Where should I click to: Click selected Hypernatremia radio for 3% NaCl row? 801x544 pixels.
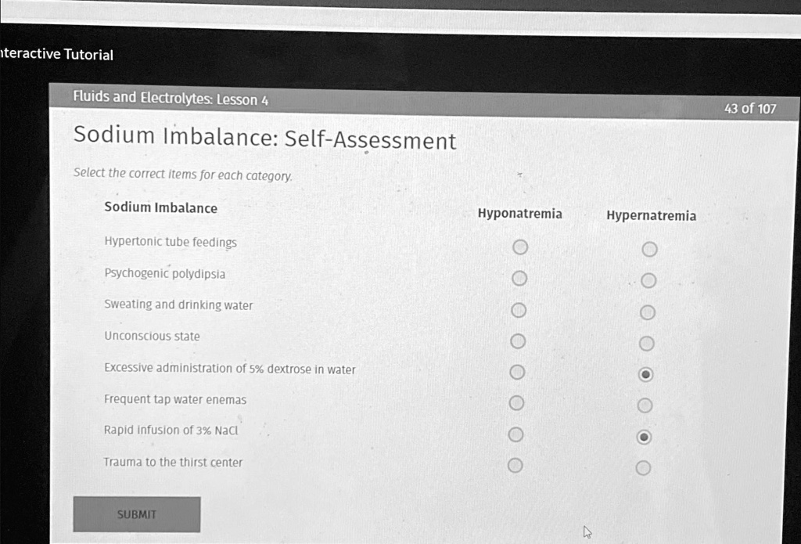coord(644,437)
